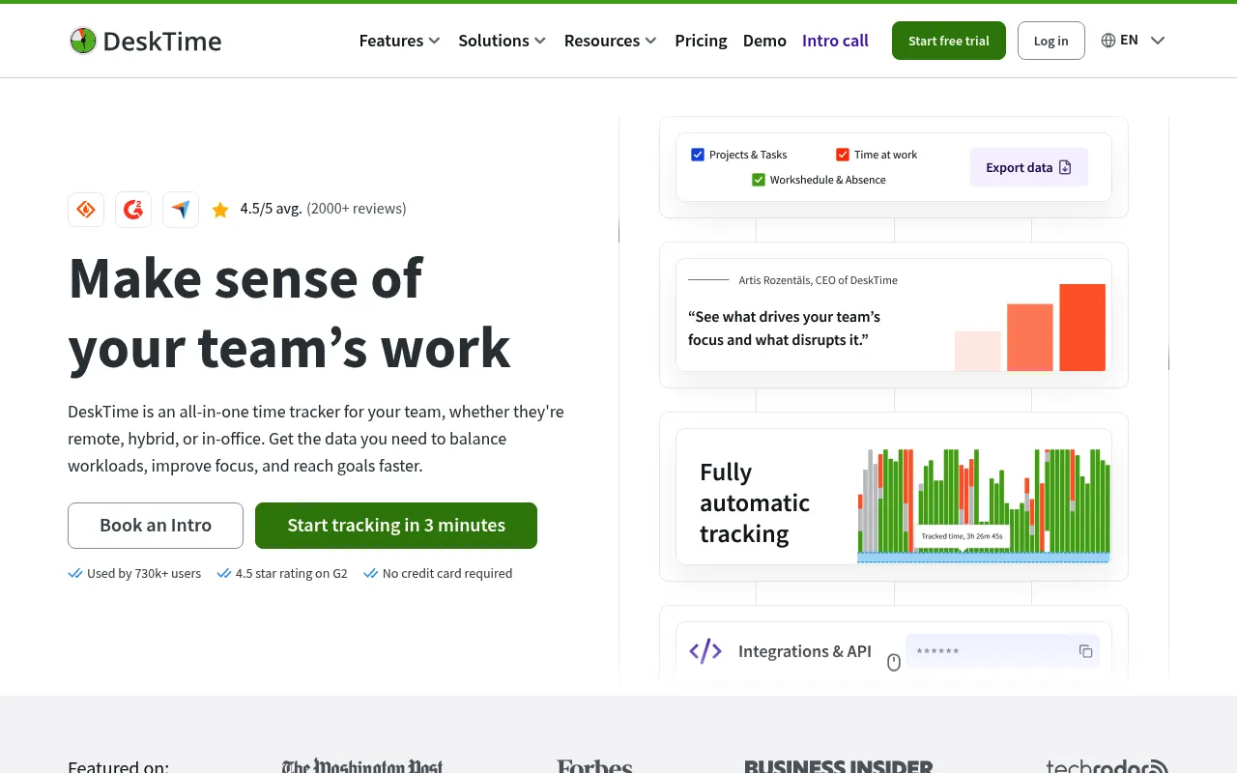Toggle the Workschedule & Absence checkbox
Viewport: 1237px width, 773px height.
point(759,180)
